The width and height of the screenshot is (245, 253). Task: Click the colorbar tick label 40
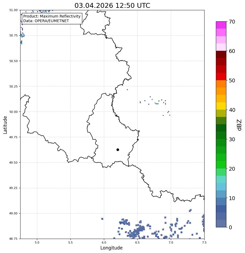pos(232,110)
